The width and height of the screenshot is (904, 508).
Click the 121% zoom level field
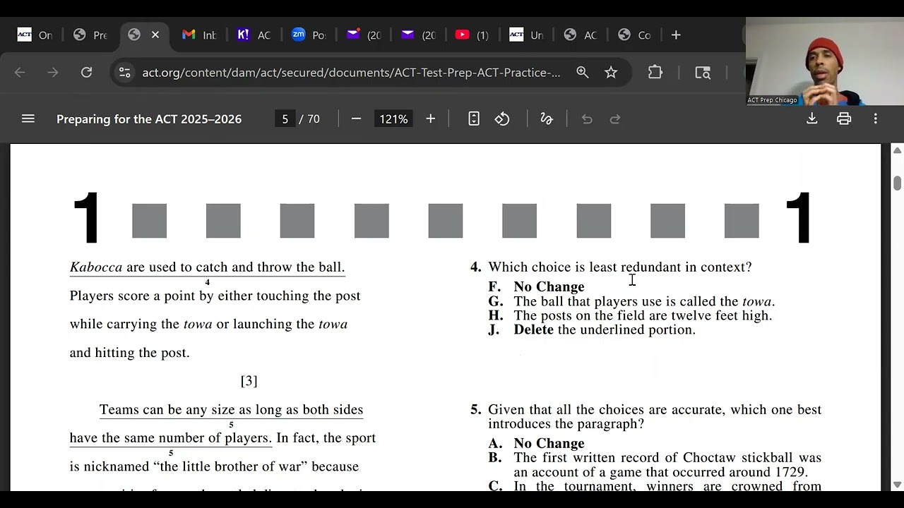coord(393,119)
